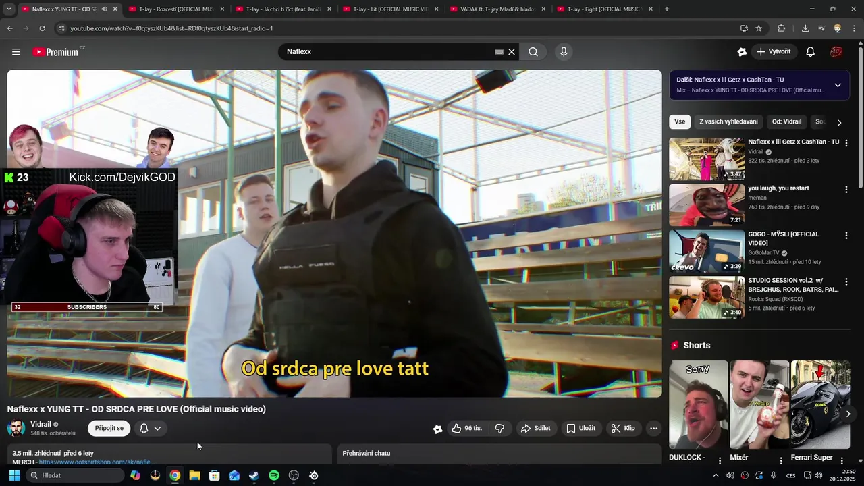Open Steam from the taskbar
Viewport: 864px width, 486px height.
254,476
